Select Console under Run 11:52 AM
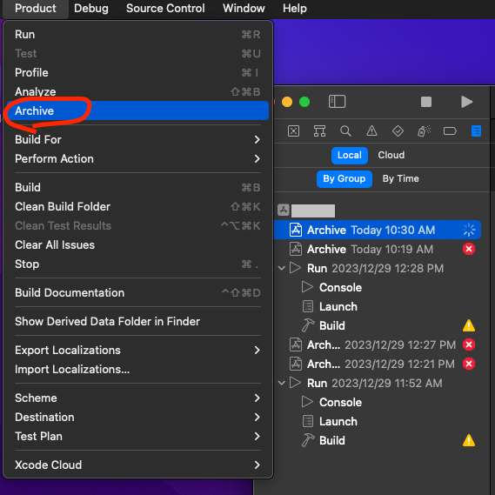Screen dimensions: 495x495 (x=378, y=402)
